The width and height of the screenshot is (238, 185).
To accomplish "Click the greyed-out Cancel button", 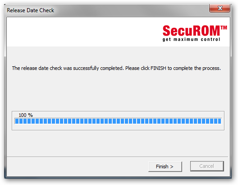I will click(x=207, y=166).
